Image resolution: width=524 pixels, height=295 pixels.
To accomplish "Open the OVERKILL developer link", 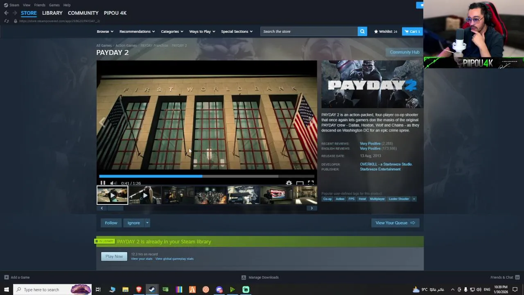I will tap(386, 164).
